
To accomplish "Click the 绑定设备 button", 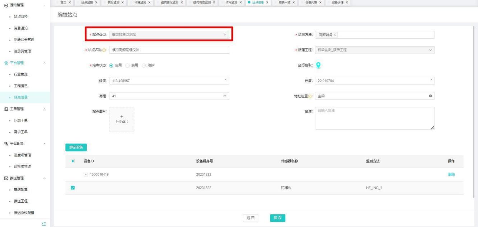I will pos(76,147).
